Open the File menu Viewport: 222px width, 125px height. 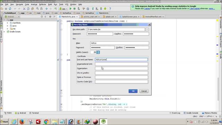pos(2,5)
